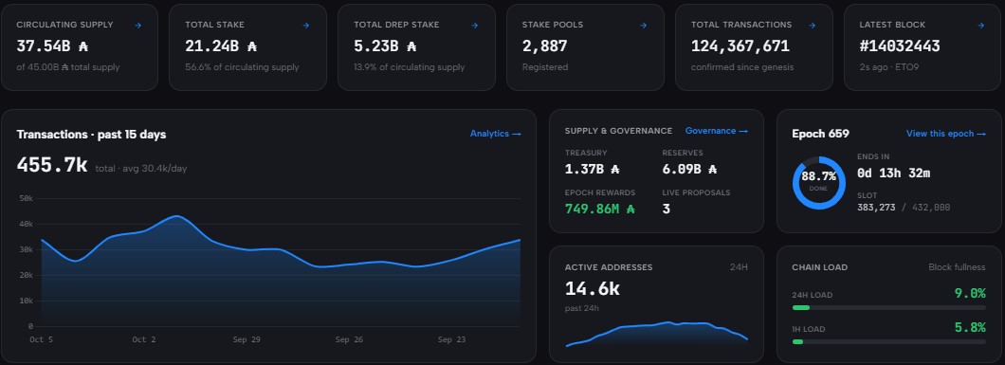The image size is (1005, 365).
Task: Click the 1H Load progress bar
Action: [x=889, y=342]
